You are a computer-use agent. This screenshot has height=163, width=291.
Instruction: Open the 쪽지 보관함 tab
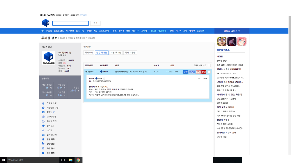pyautogui.click(x=130, y=53)
